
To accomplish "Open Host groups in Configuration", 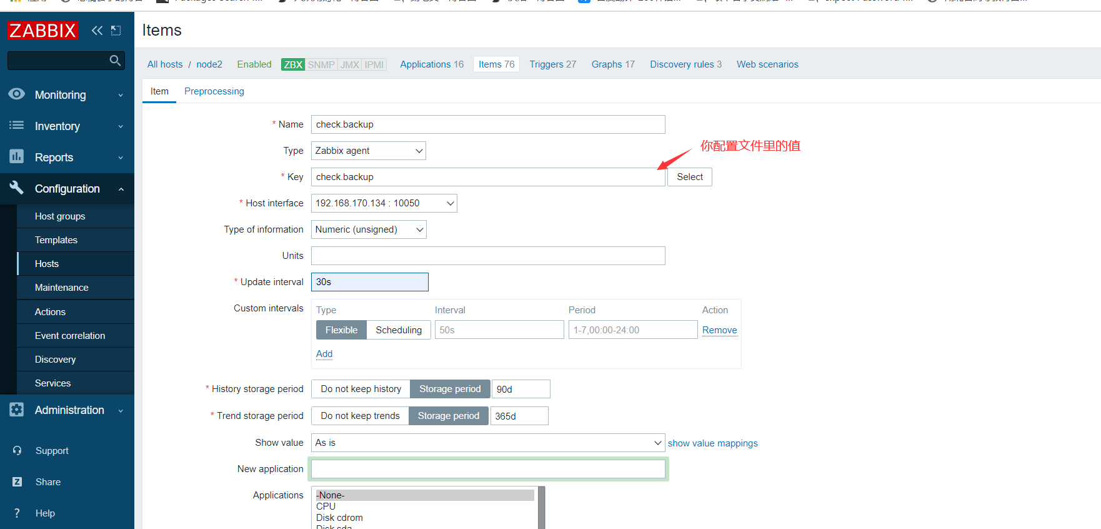I will pos(76,216).
